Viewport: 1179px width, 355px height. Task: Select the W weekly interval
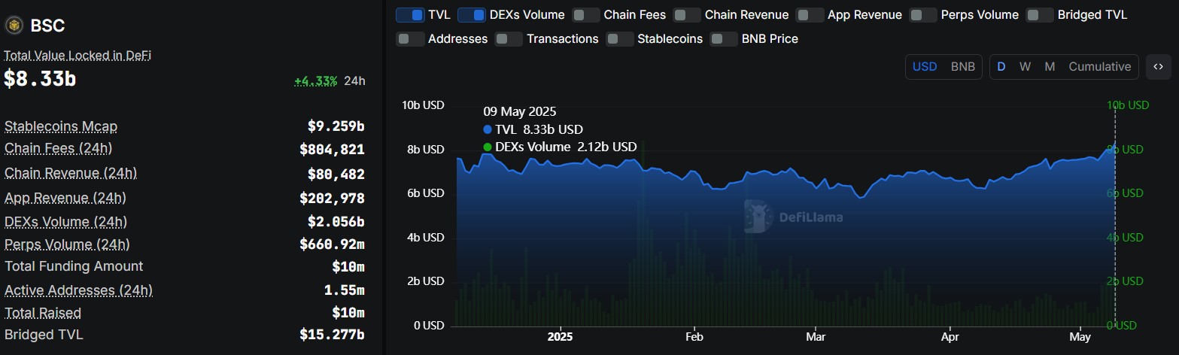tap(1025, 66)
